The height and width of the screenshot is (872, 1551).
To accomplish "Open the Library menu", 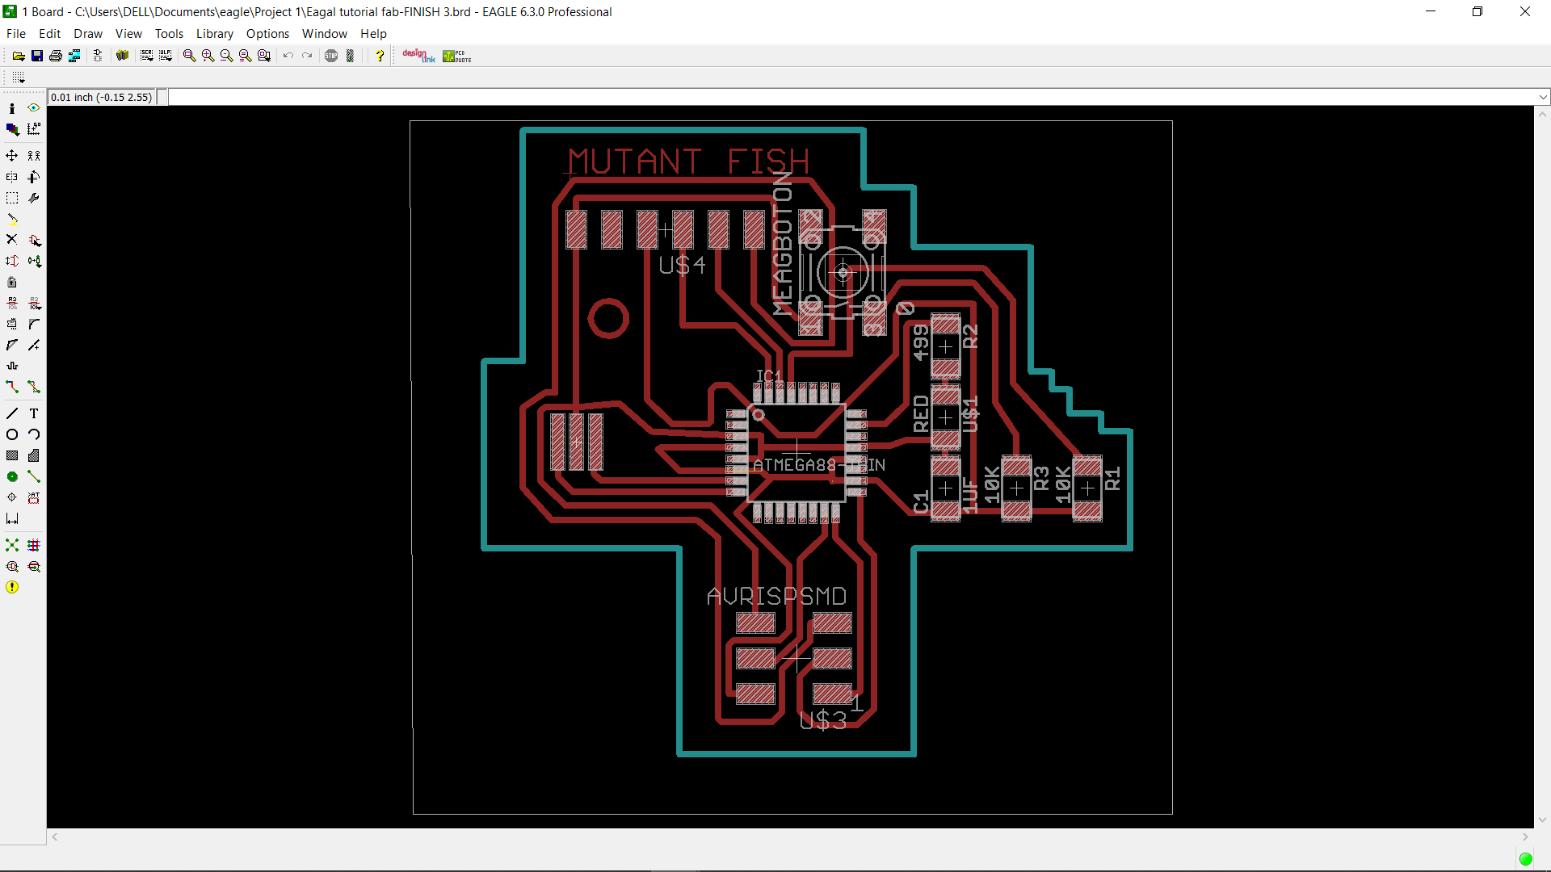I will (214, 34).
